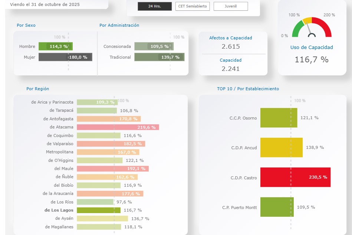
Task: Click the del Maule region bar
Action: pos(112,169)
